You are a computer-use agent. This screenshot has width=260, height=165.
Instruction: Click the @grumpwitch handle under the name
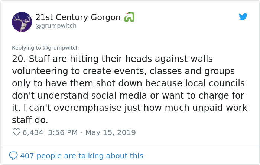click(56, 26)
